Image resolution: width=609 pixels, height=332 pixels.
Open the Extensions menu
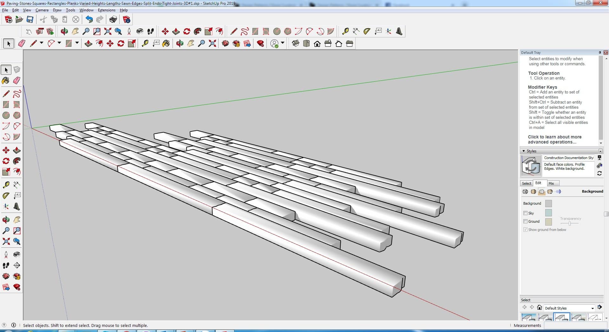(107, 10)
